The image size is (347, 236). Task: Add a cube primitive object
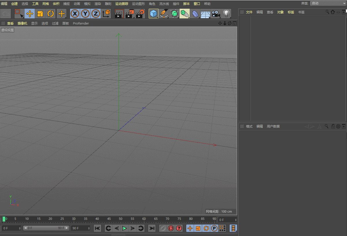[x=154, y=14]
